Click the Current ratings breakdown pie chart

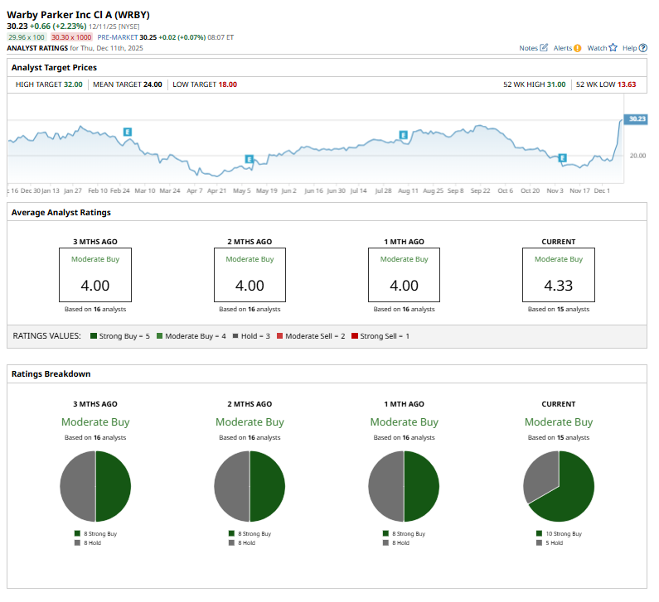click(x=559, y=486)
